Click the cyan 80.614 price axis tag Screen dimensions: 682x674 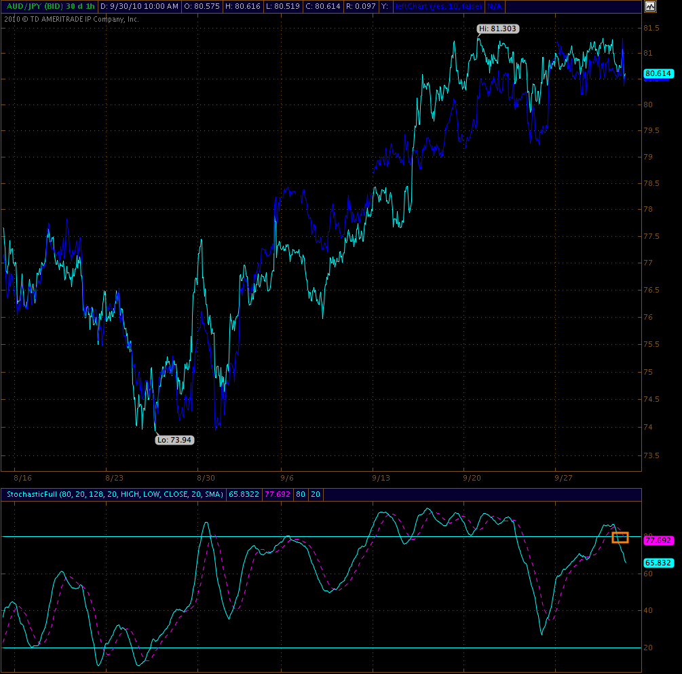[658, 73]
